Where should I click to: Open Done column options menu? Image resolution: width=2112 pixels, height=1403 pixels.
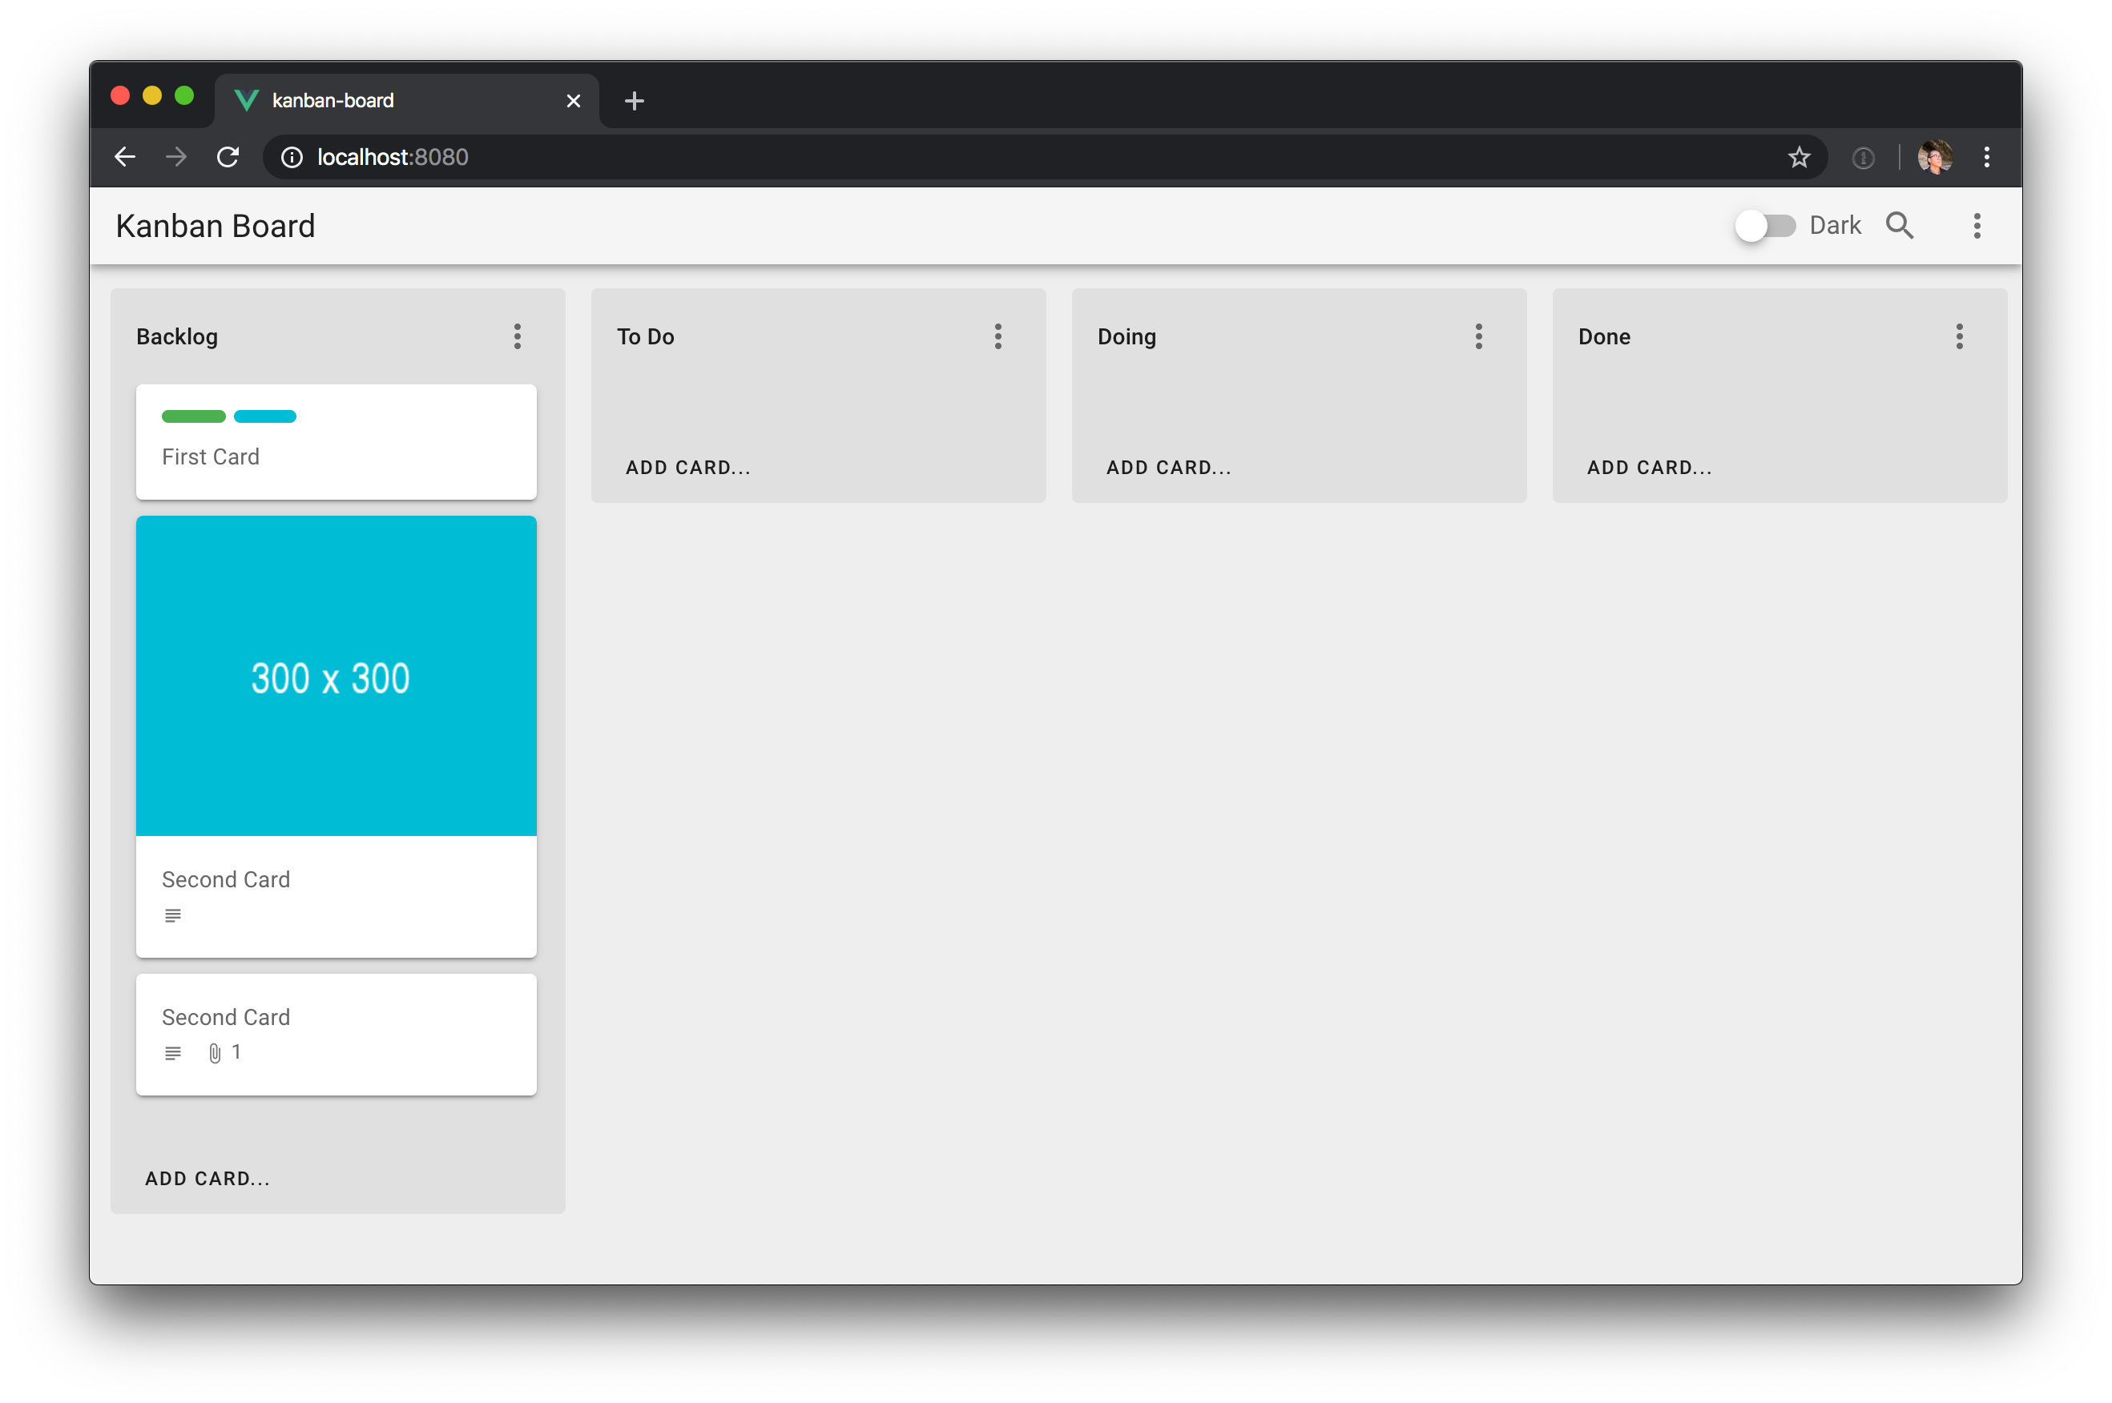pos(1959,336)
